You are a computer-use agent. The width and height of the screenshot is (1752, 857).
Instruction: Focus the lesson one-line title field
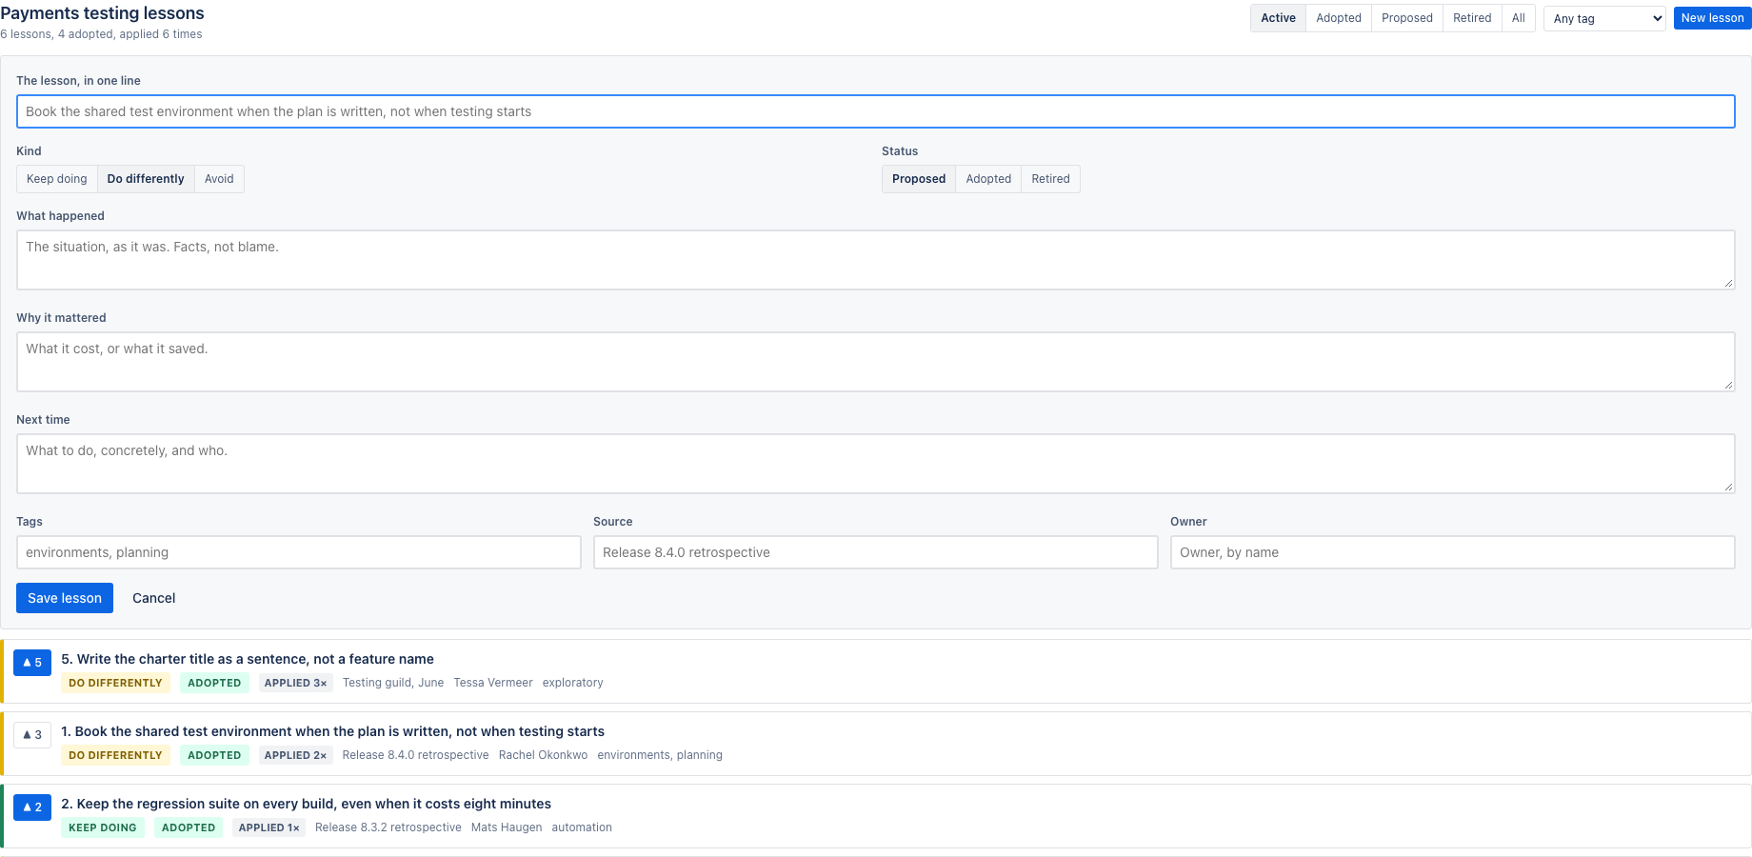tap(876, 111)
